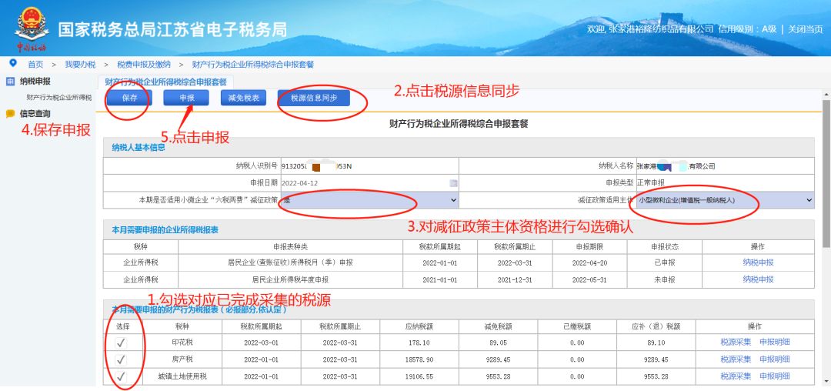
Task: Expand the 减征政策适用主体 dropdown
Action: 725,200
